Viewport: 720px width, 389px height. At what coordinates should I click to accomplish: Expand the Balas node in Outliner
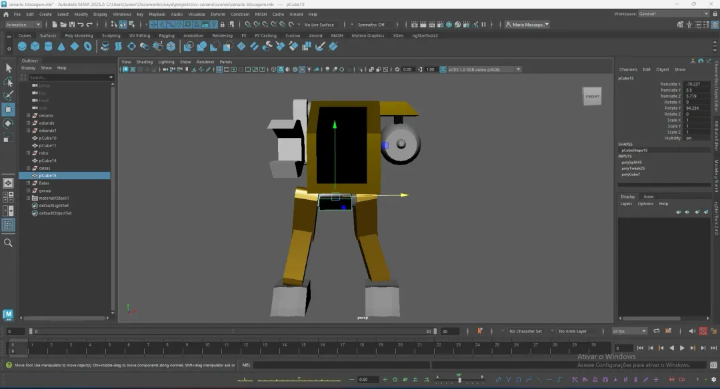pyautogui.click(x=29, y=183)
